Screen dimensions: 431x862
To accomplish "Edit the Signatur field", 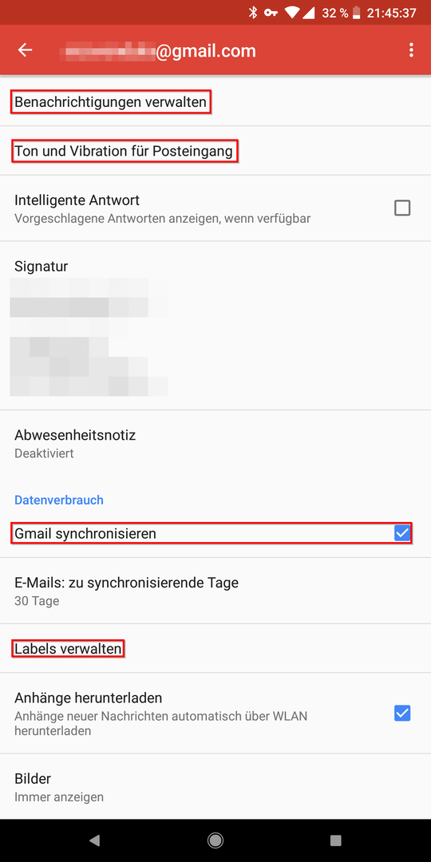I will 215,326.
